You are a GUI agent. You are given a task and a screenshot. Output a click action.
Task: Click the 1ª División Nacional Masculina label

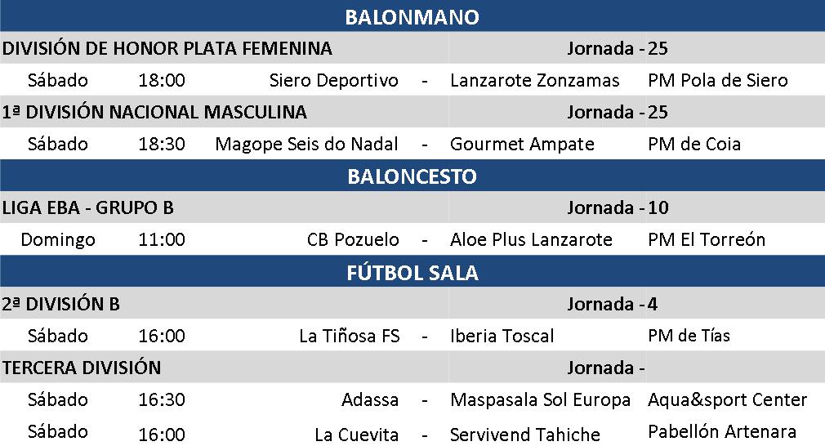pos(155,112)
